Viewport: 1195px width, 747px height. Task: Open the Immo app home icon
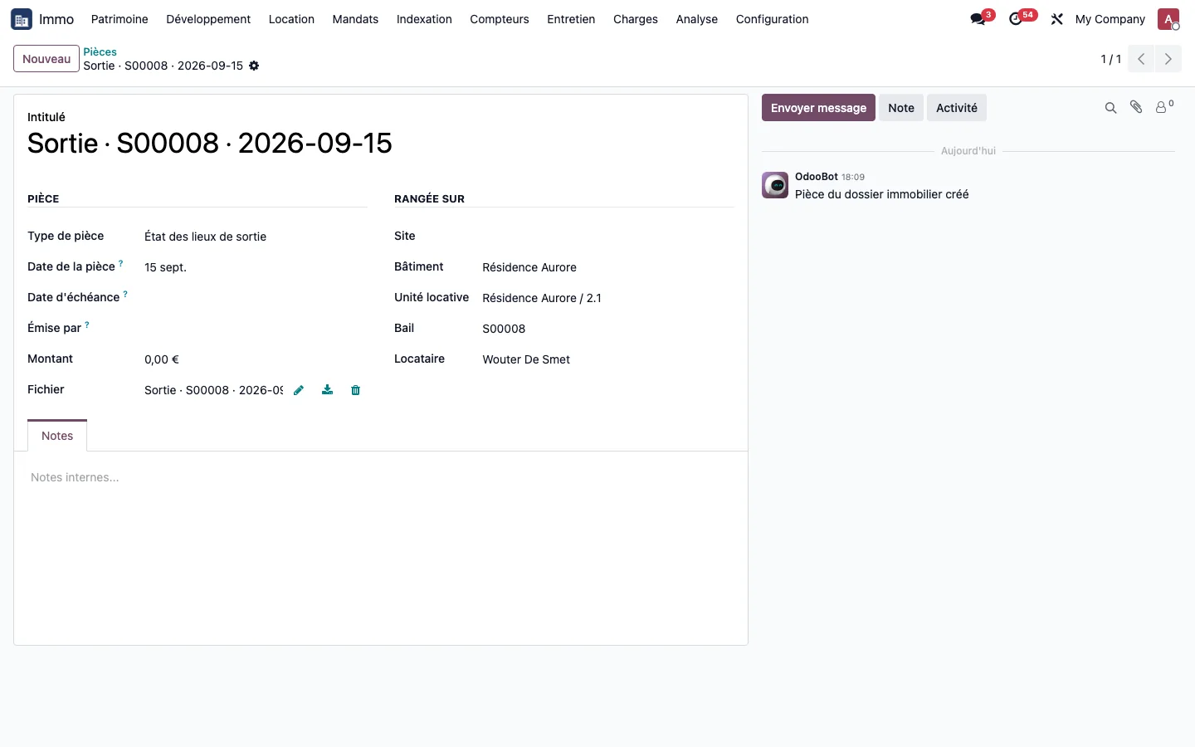coord(22,19)
